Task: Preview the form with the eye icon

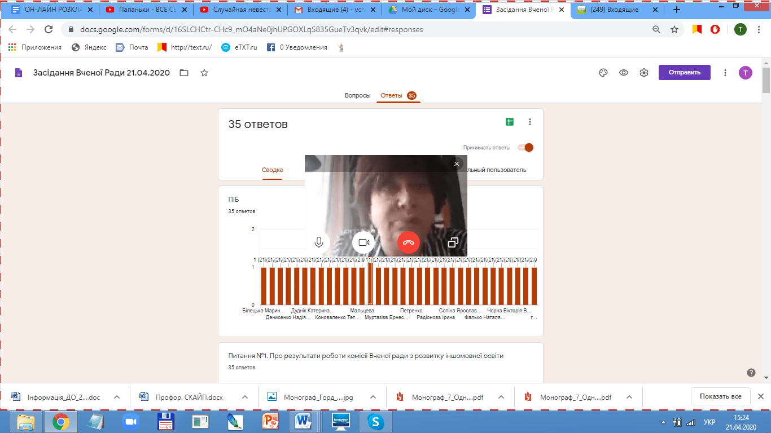Action: click(x=624, y=73)
